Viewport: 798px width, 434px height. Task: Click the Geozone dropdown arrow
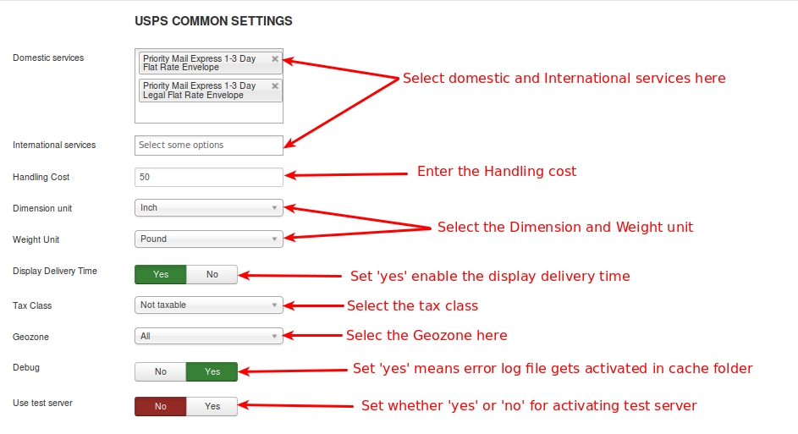[274, 337]
